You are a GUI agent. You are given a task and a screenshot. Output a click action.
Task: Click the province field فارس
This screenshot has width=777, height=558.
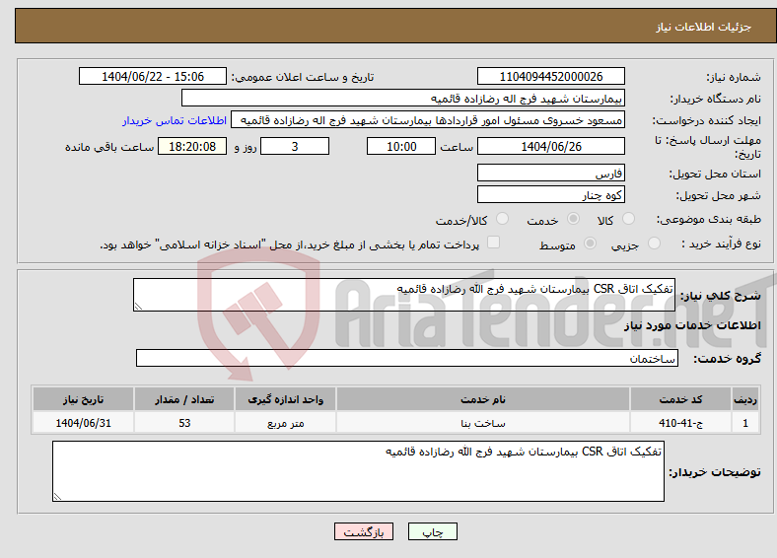click(x=551, y=173)
